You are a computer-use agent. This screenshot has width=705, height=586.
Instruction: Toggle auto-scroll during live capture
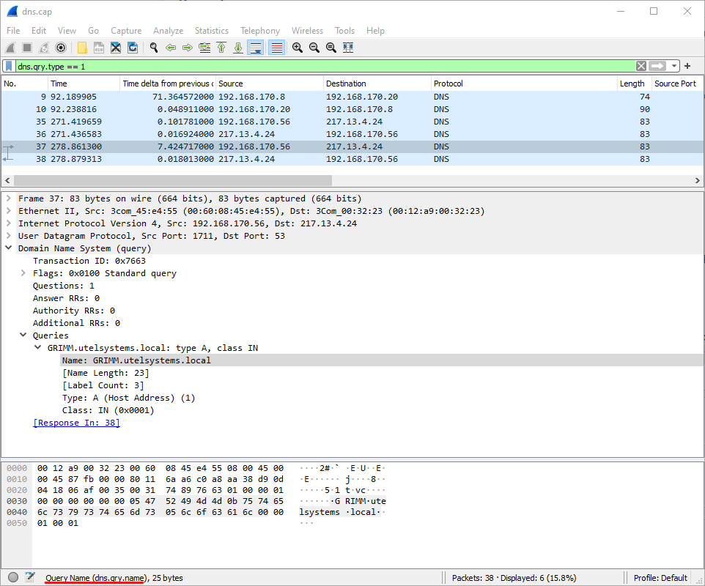click(256, 48)
